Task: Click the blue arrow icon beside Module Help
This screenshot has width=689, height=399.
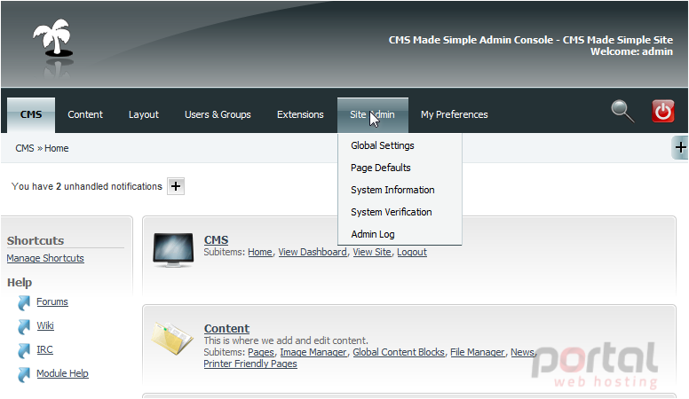Action: [24, 374]
